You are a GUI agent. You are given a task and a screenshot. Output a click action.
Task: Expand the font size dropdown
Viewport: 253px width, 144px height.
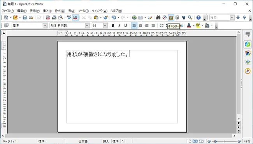tap(105, 25)
